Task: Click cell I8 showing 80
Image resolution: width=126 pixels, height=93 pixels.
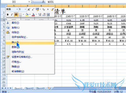Action: [x=82, y=37]
